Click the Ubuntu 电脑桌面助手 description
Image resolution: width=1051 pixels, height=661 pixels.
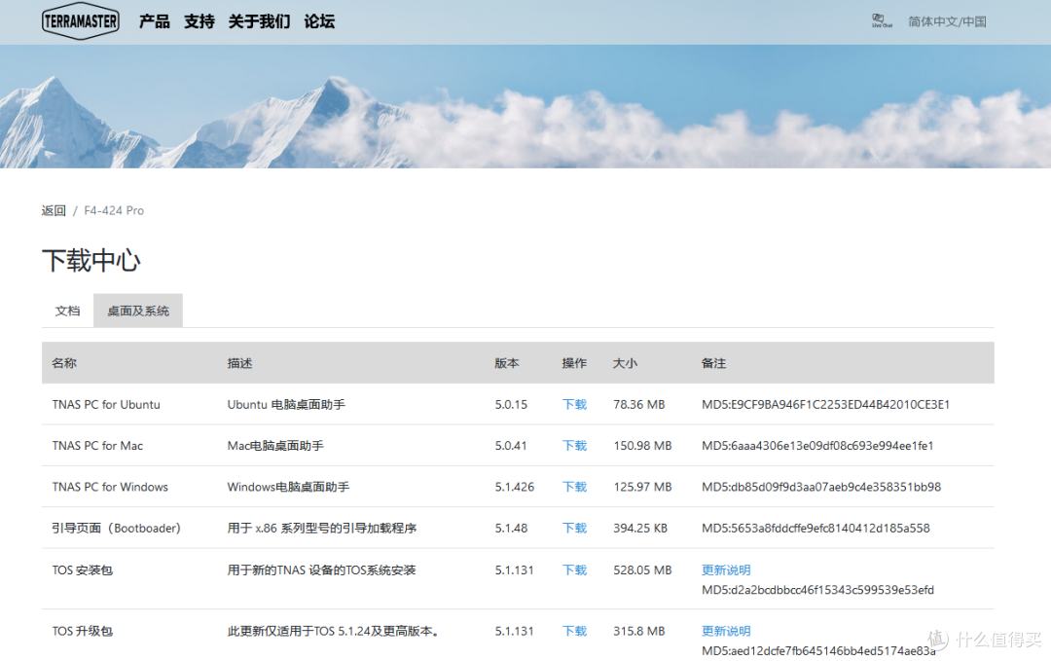(286, 404)
